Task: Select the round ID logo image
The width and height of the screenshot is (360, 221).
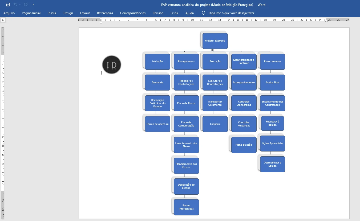Action: coord(112,65)
